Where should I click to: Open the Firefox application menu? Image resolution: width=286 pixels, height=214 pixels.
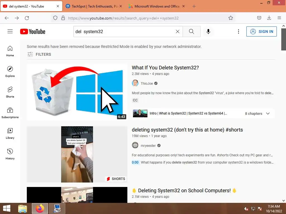(279, 18)
